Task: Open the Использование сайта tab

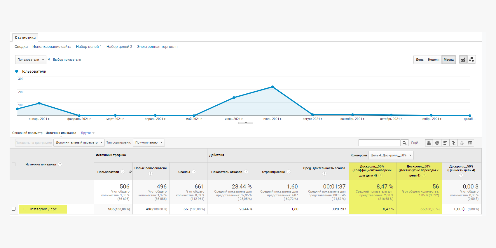Action: [x=52, y=47]
